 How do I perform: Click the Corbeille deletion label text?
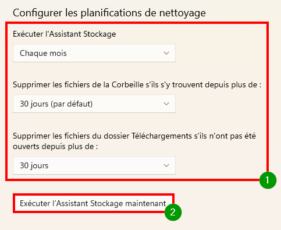[137, 85]
